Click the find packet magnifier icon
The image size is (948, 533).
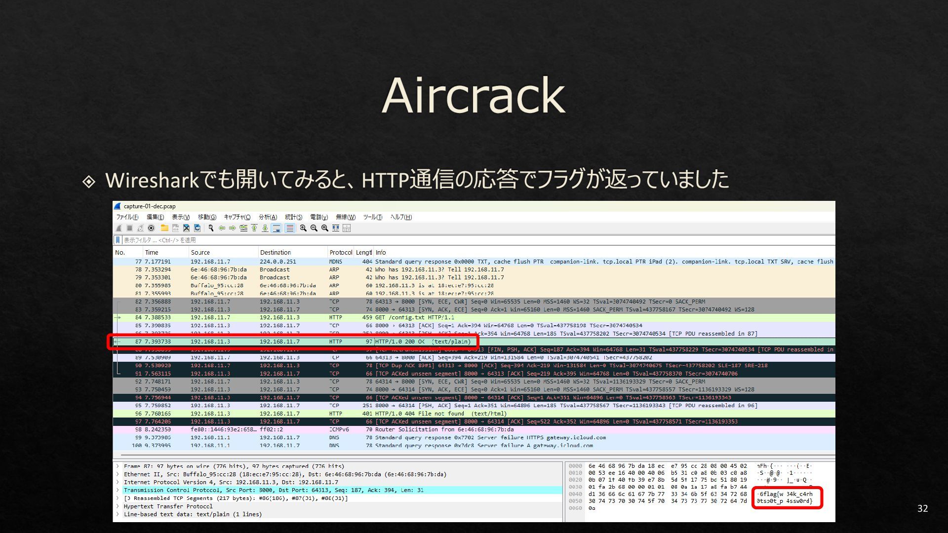pos(211,228)
